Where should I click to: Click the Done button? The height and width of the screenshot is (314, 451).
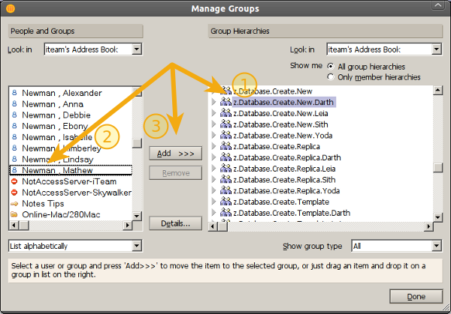[416, 296]
